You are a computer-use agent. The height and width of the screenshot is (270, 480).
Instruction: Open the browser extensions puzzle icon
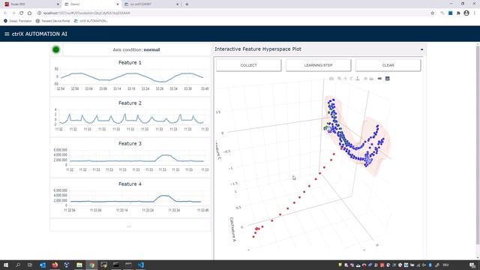(458, 13)
